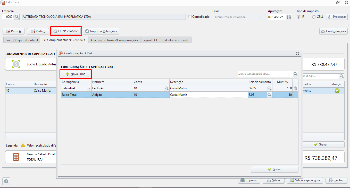Select the CSLL radio button

pos(314,17)
